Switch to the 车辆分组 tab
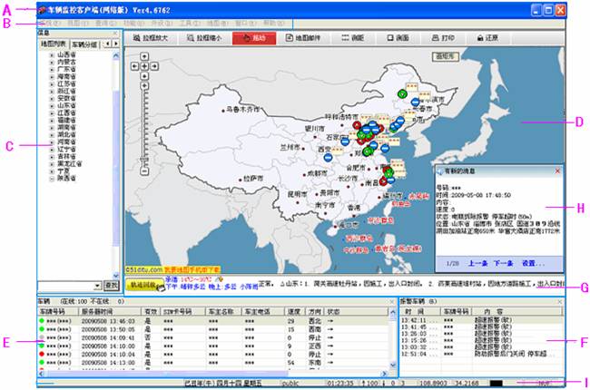Viewport: 590px width, 390px height. pos(85,44)
